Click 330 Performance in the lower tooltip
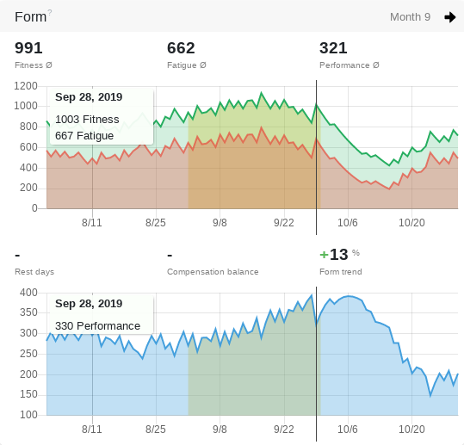Image resolution: width=464 pixels, height=445 pixels. click(97, 325)
